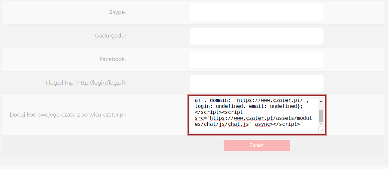
Task: Click the Gadu-gadu label
Action: pos(111,36)
